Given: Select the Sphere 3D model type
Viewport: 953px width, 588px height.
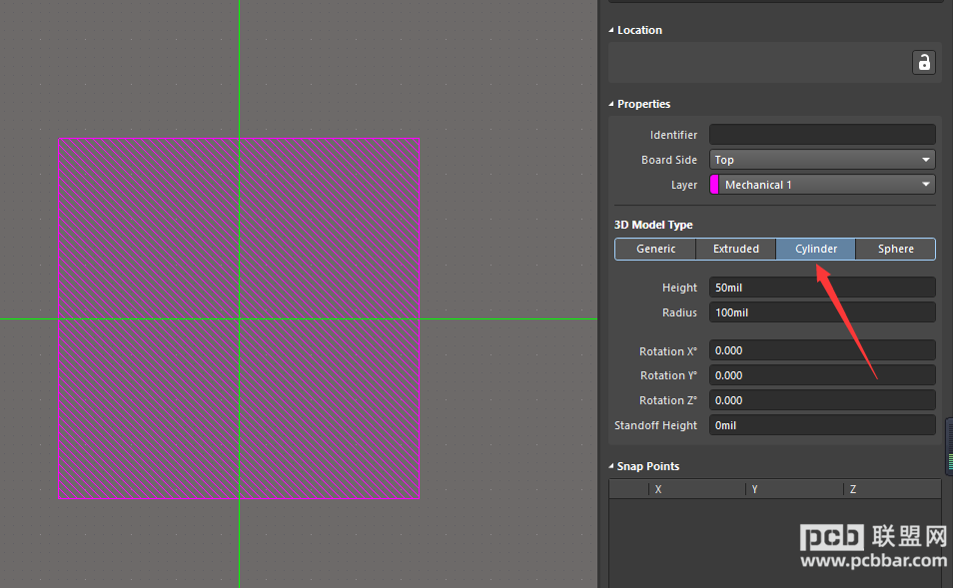Looking at the screenshot, I should (x=895, y=249).
